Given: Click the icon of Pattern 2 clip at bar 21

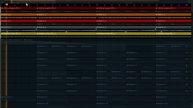Looking at the screenshot, I should tap(127, 53).
